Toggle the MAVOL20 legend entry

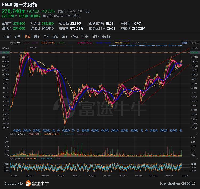point(69,134)
